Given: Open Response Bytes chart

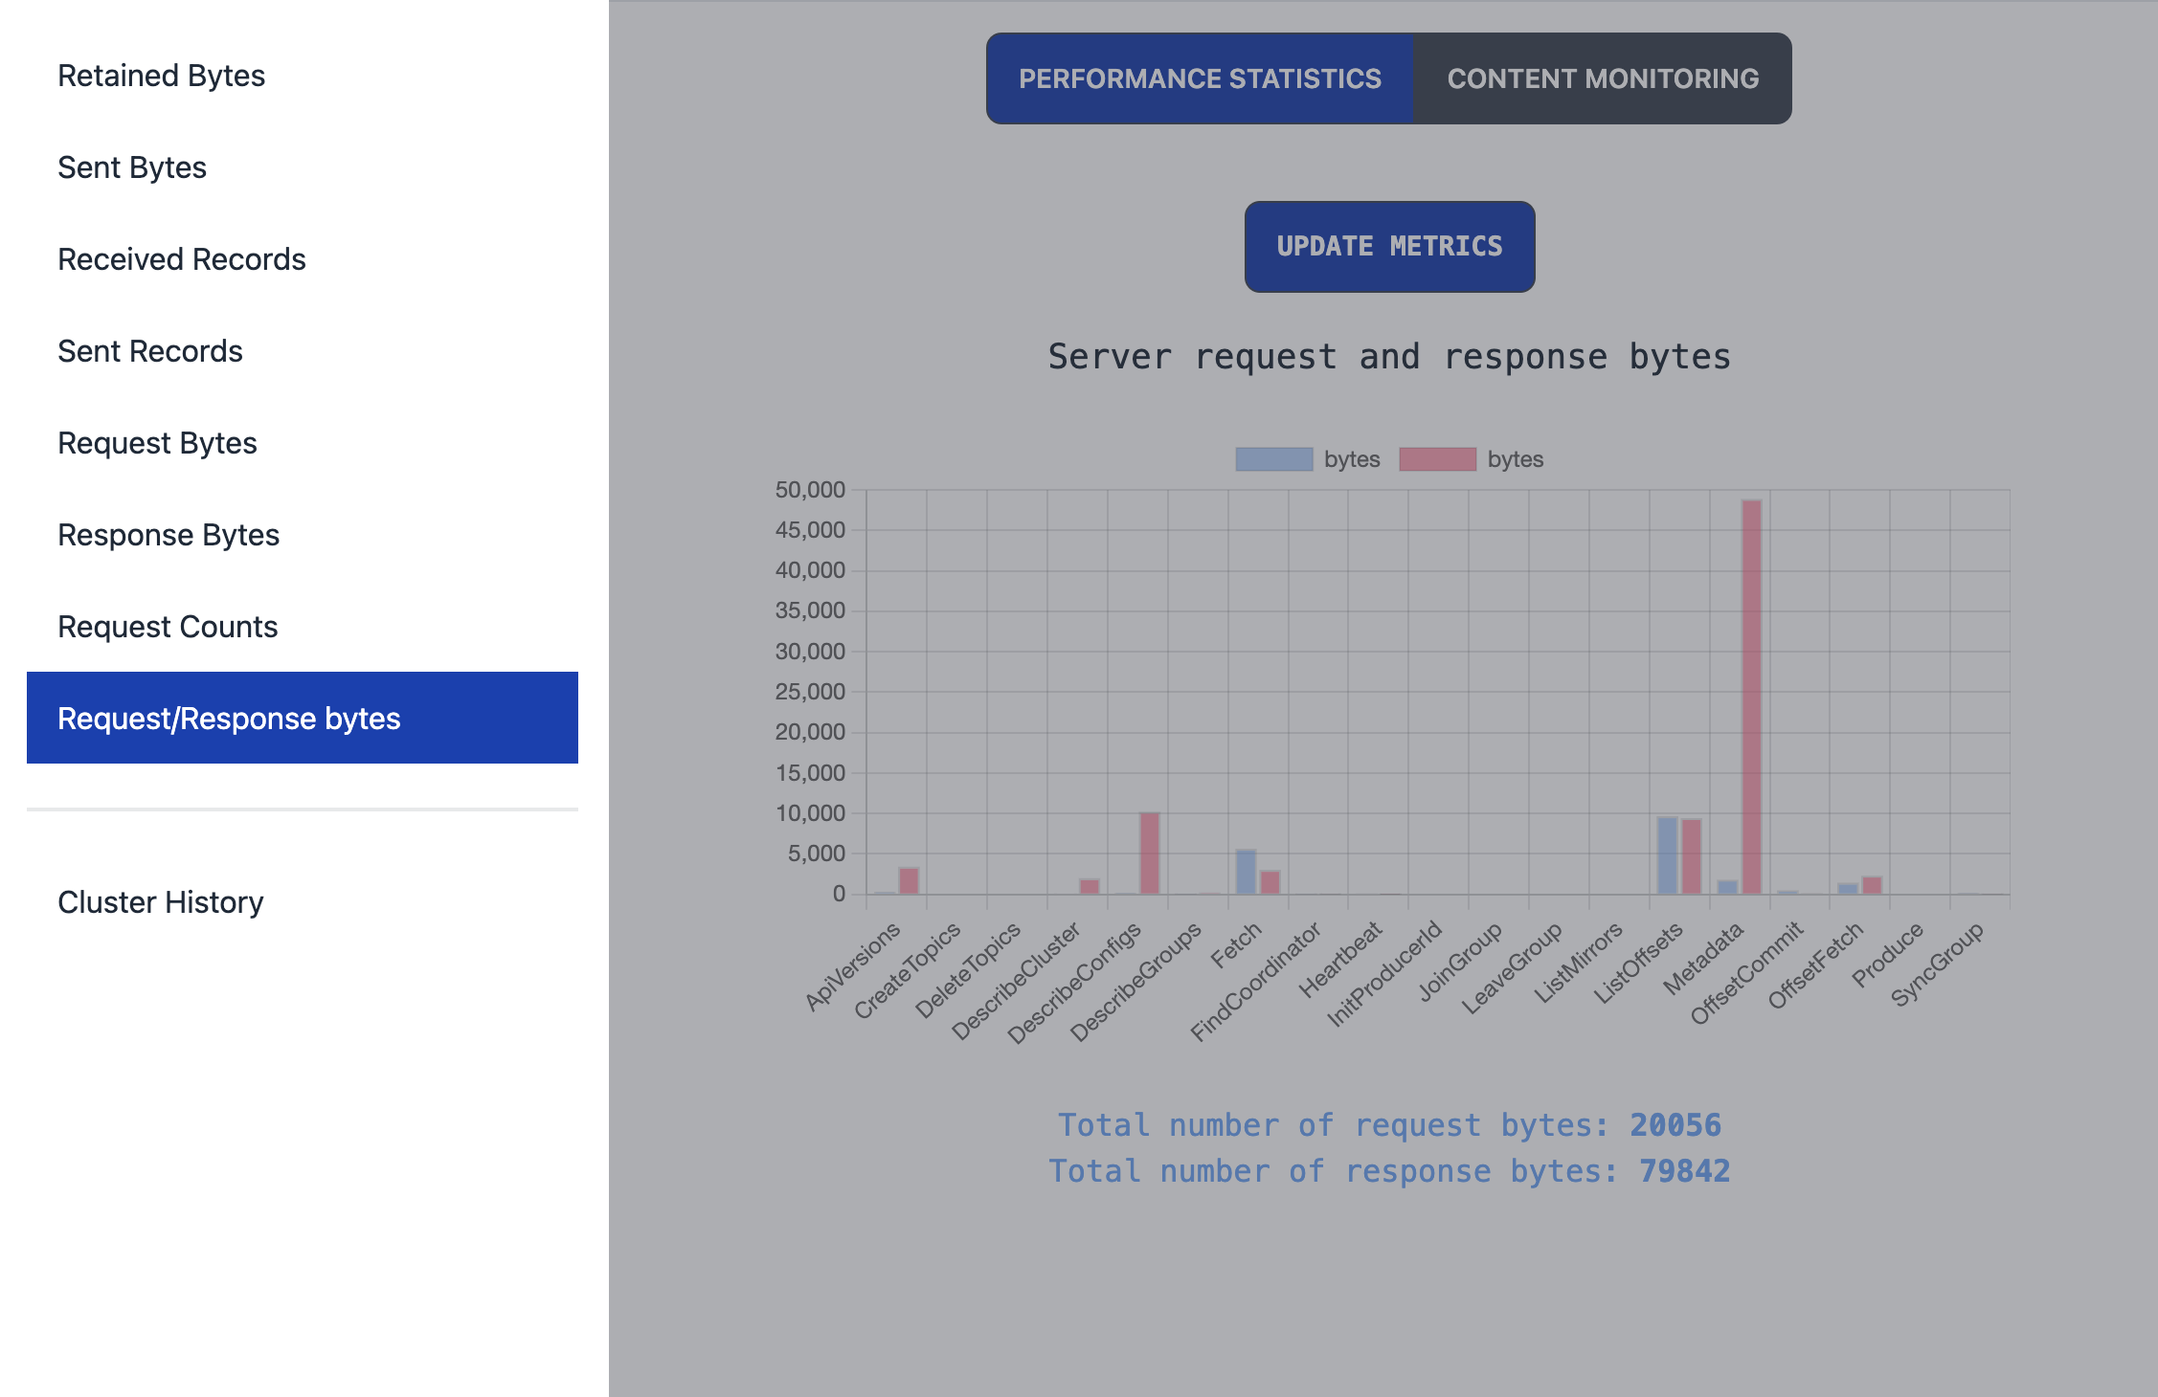Looking at the screenshot, I should [169, 535].
